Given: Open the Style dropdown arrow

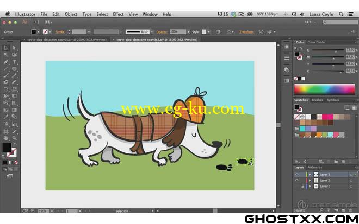Looking at the screenshot, I should pos(208,32).
